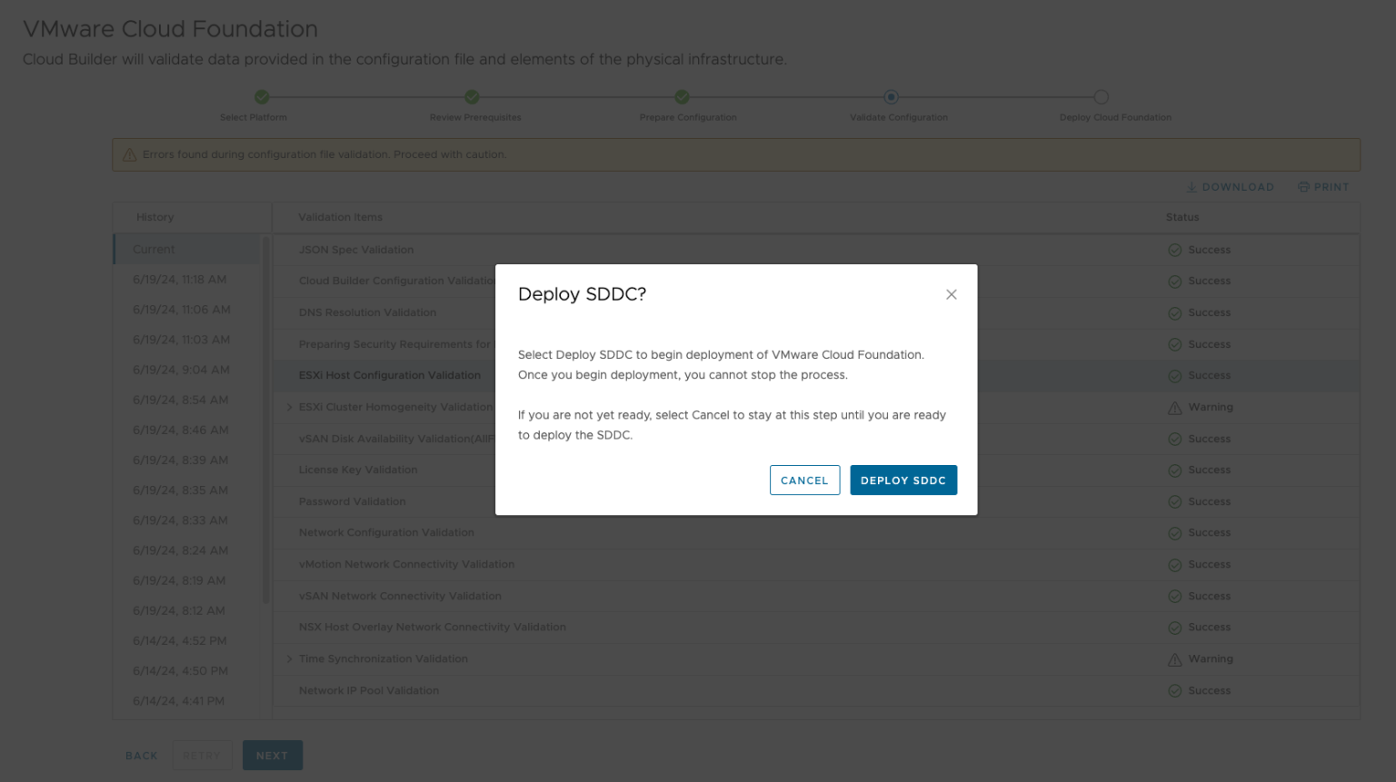Click the Success checkmark beside JSON Spec Validation
The width and height of the screenshot is (1396, 782).
1173,249
